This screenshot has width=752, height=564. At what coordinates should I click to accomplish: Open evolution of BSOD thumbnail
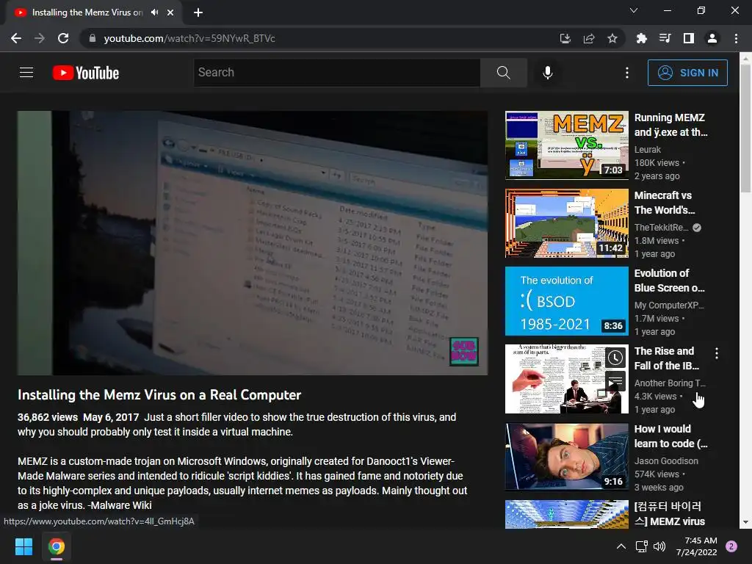click(567, 301)
